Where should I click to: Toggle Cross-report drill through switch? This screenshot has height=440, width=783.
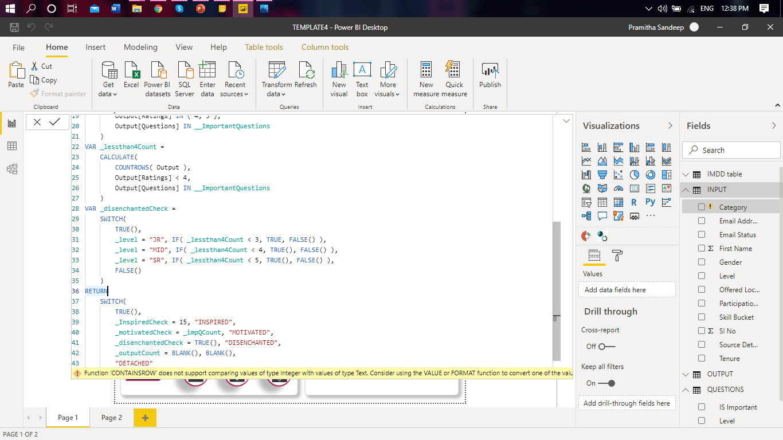[606, 347]
